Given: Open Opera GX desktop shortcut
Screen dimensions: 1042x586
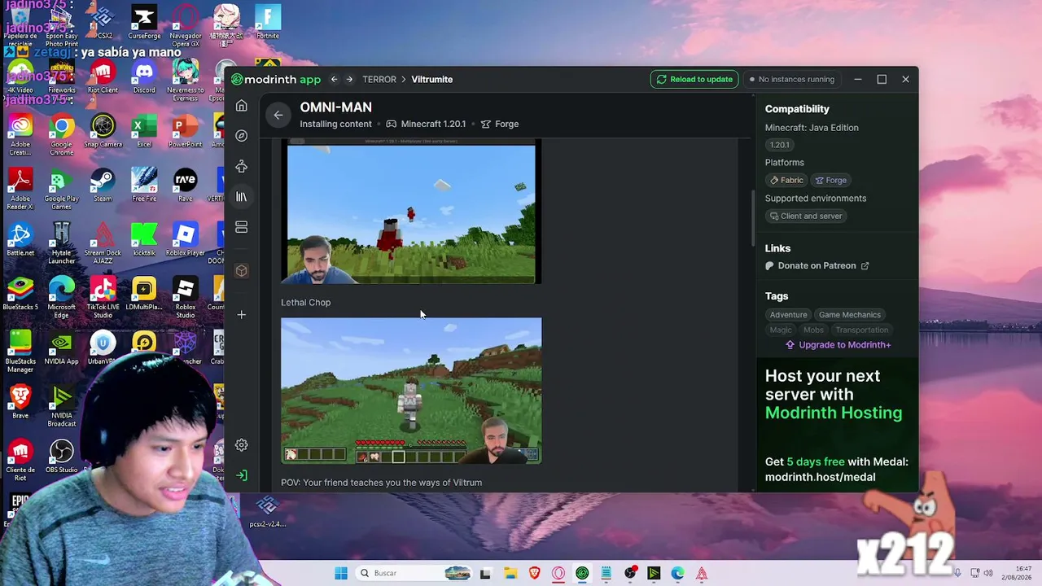Looking at the screenshot, I should pos(186,26).
